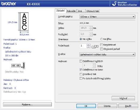Enable the Kompletovat checkbox

[x=101, y=45]
